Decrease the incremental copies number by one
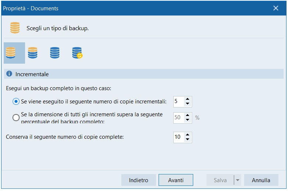Viewport: 288px width, 191px height. [188, 104]
